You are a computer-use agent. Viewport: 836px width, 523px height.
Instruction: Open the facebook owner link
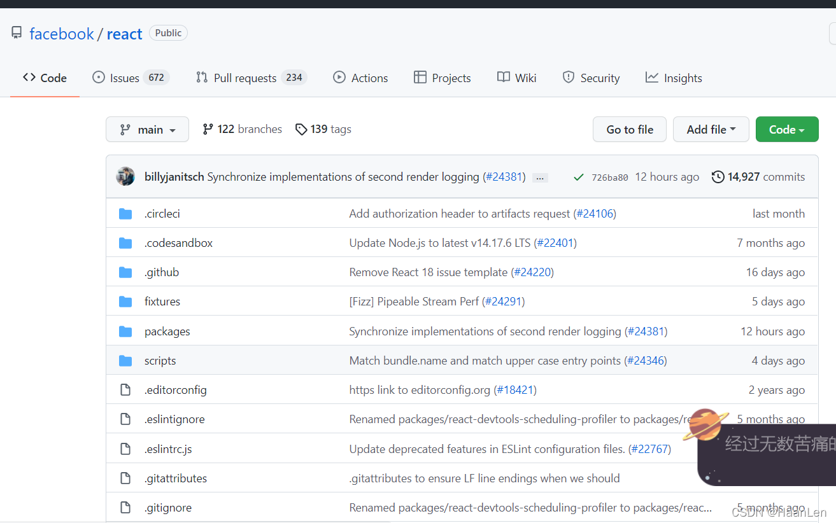point(62,34)
